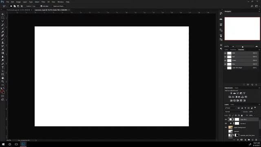Add a Hue/Saturation adjustment
Screen dimensions: 261x147
(x=230, y=97)
